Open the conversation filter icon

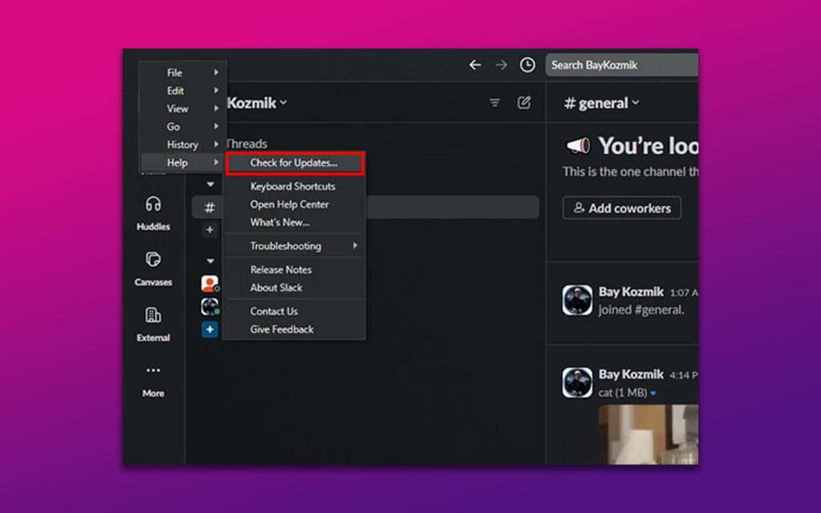495,103
